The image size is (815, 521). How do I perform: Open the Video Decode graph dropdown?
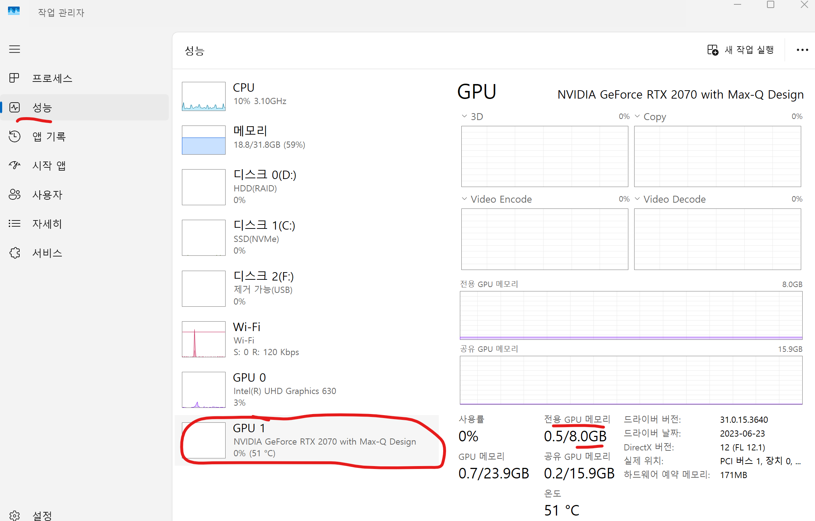click(x=637, y=199)
